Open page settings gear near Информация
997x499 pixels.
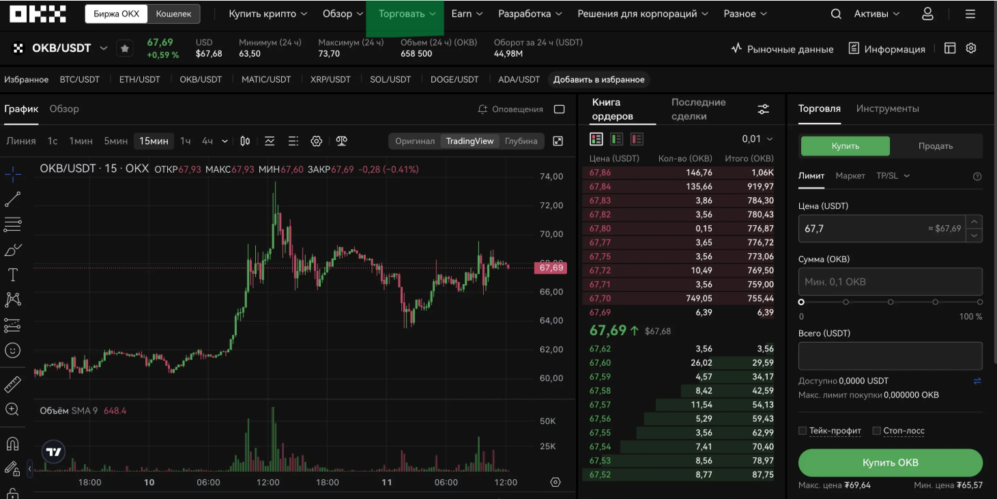971,48
